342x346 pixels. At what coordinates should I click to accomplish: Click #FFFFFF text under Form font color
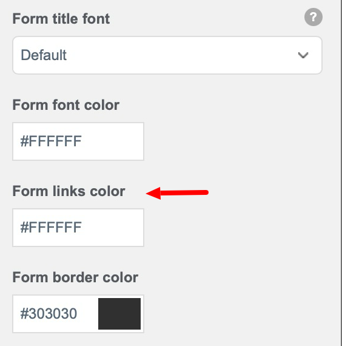[x=51, y=141]
